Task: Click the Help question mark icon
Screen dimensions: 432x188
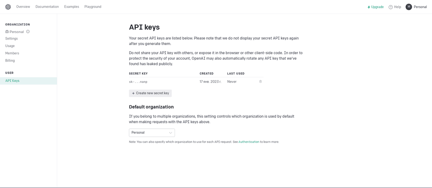Action: click(391, 7)
